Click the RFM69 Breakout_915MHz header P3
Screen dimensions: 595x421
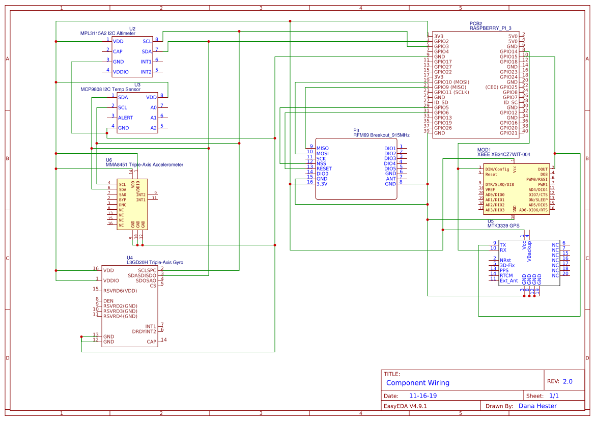point(356,168)
